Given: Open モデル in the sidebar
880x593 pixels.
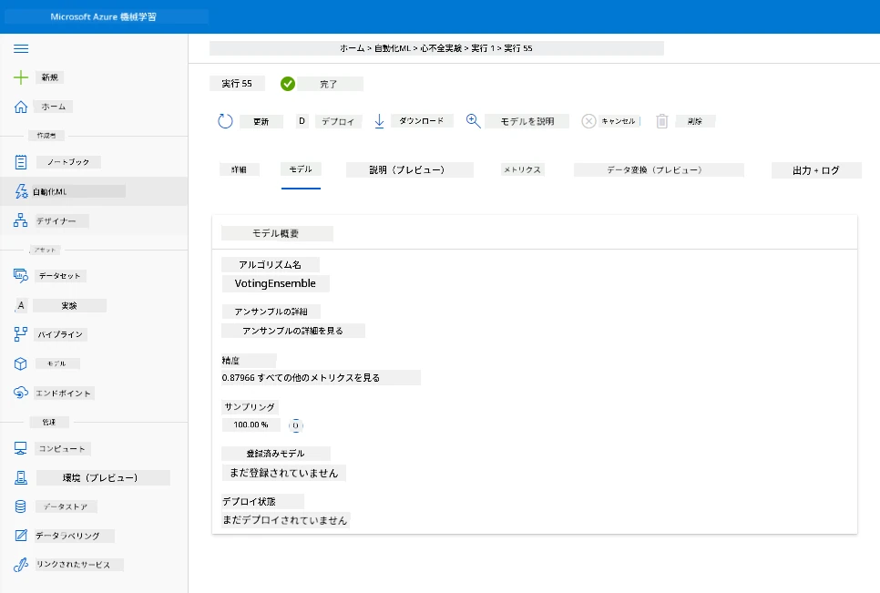Looking at the screenshot, I should pyautogui.click(x=56, y=363).
